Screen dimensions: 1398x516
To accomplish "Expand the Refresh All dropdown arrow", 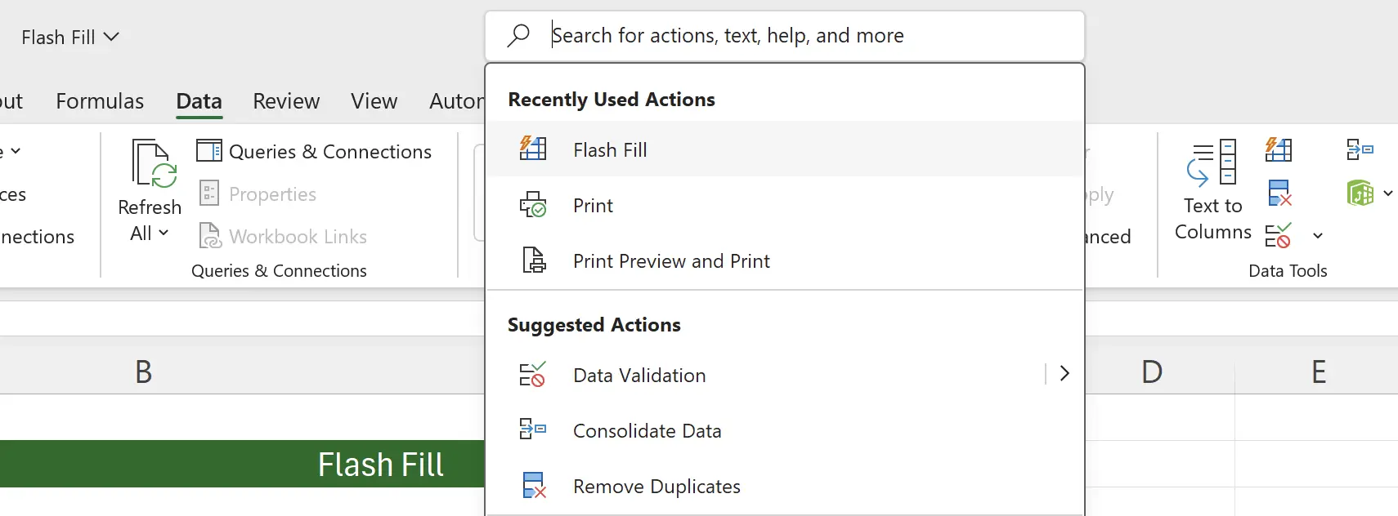I will (164, 233).
